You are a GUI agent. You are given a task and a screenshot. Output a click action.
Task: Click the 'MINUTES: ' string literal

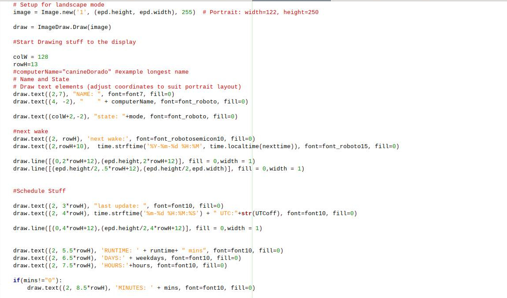tap(134, 288)
